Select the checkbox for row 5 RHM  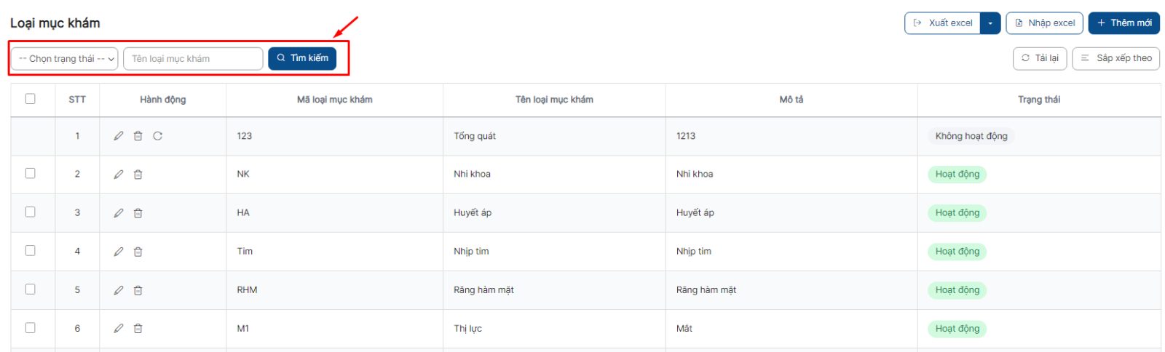point(30,289)
